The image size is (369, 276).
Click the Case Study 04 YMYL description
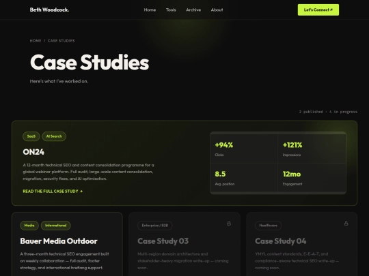click(x=297, y=261)
